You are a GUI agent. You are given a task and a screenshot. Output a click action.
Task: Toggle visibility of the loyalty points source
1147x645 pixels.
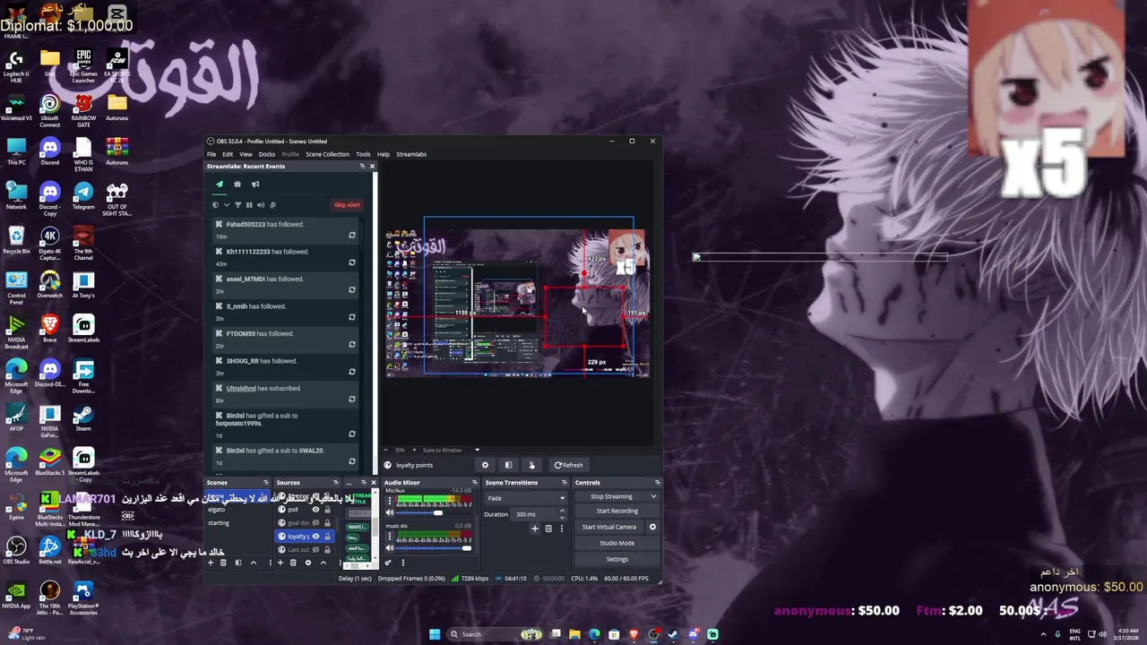point(315,536)
